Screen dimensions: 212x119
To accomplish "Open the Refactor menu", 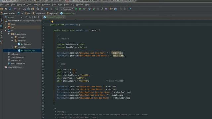I will click(46, 4).
